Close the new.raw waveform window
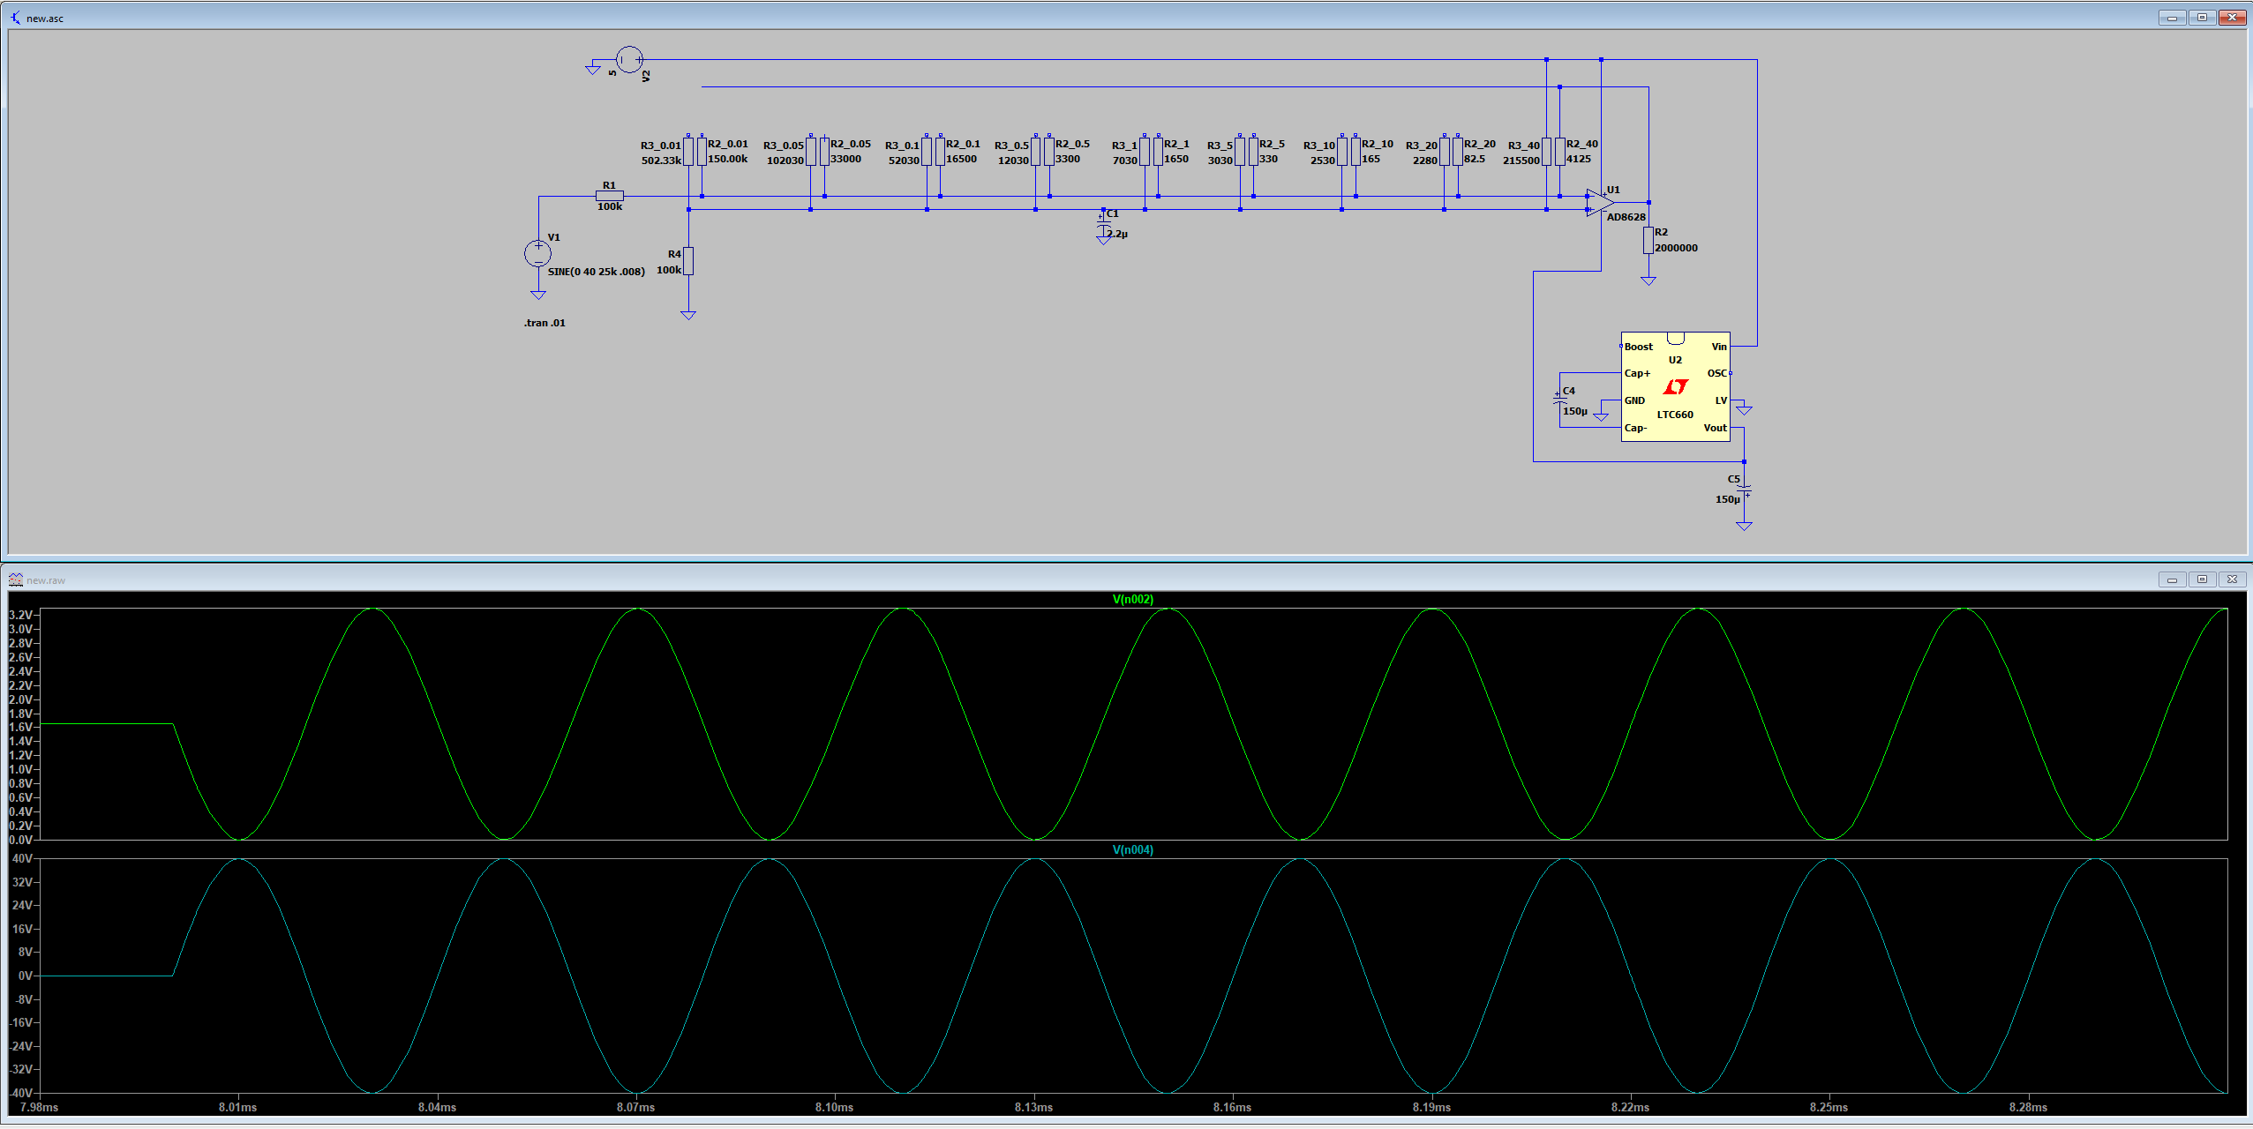Screen dimensions: 2253x1129 pos(2232,579)
